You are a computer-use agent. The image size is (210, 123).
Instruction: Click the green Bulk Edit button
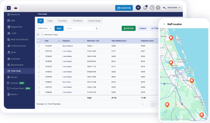coord(128,28)
